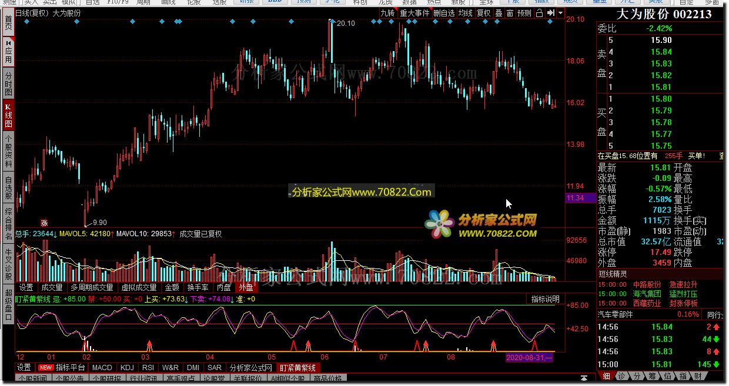The width and height of the screenshot is (729, 386).
Task: Click the 预测 forecast button
Action: pyautogui.click(x=524, y=13)
